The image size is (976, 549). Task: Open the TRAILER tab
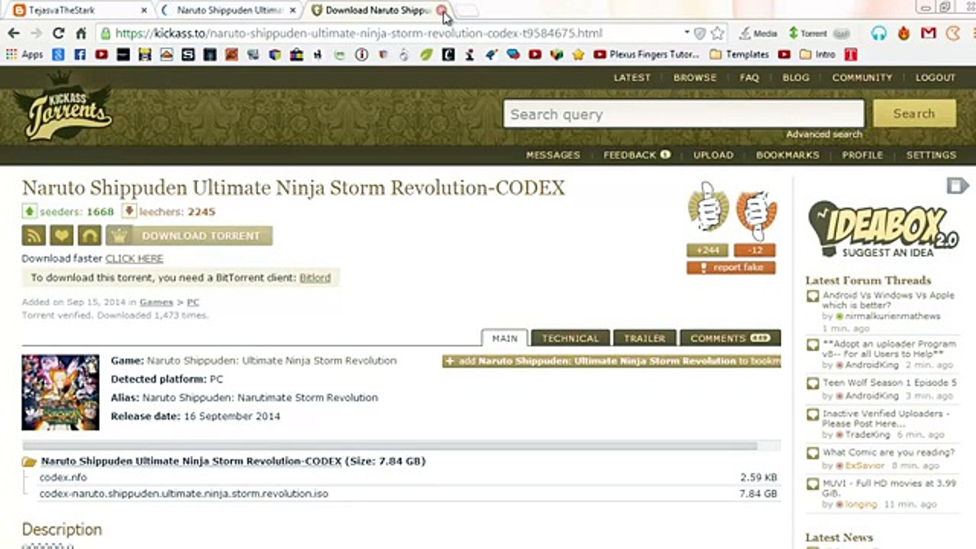[645, 338]
